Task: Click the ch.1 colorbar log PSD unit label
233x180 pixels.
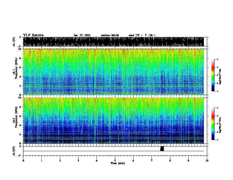Action: 220,76
